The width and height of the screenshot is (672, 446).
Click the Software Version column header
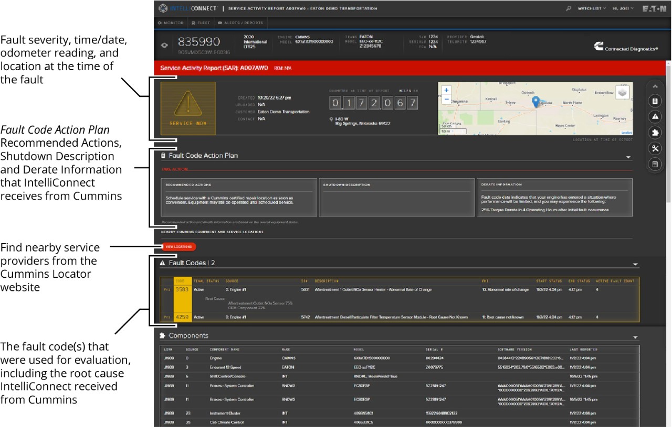point(514,350)
